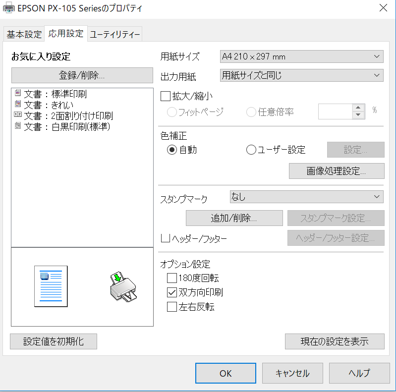
Task: Check the 左右反転 option
Action: tap(172, 307)
